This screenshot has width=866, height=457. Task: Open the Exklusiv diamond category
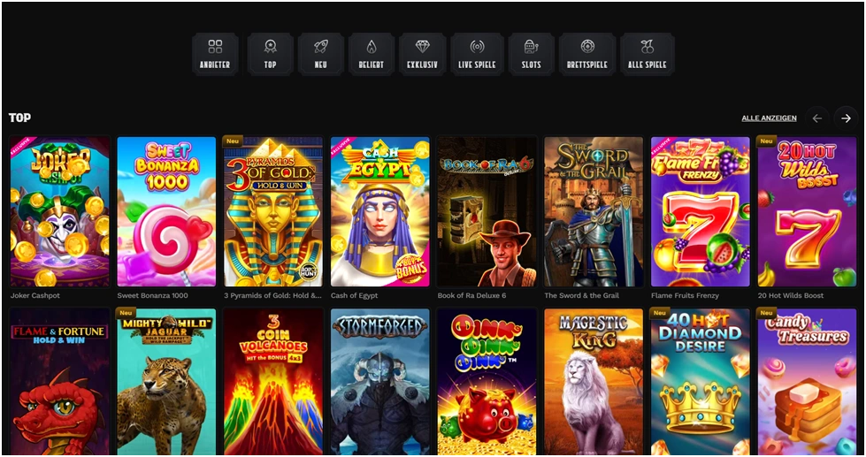(x=423, y=54)
